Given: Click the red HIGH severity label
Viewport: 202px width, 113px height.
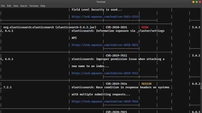Looking at the screenshot, I should tap(145, 27).
